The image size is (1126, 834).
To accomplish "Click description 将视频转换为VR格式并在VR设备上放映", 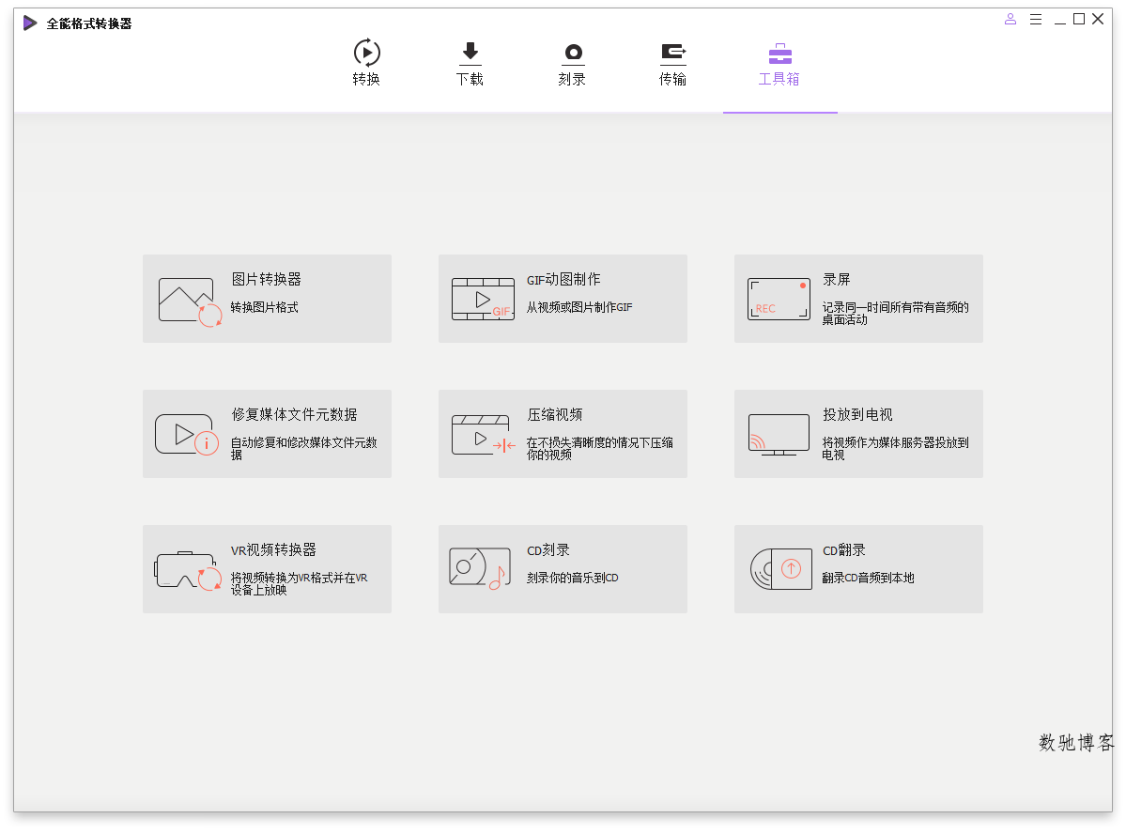I will point(299,584).
